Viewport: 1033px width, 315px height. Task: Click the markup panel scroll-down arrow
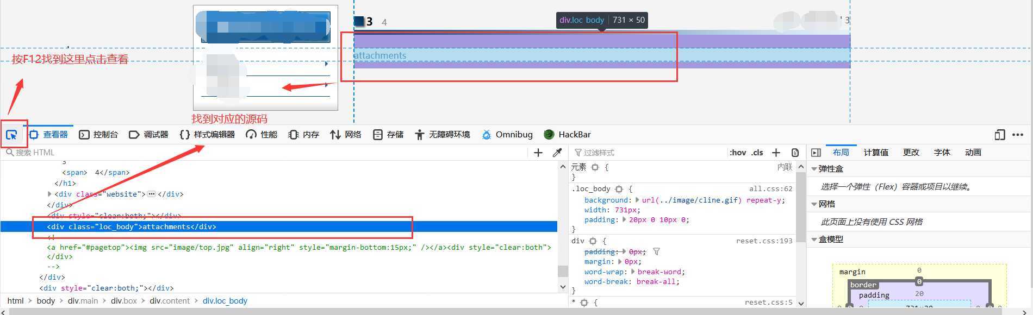[563, 287]
